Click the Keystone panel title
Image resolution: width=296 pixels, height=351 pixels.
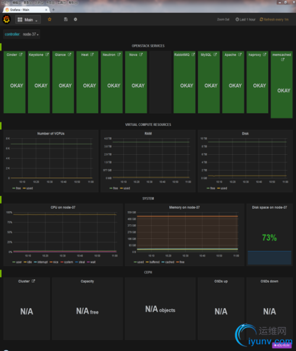pos(36,55)
